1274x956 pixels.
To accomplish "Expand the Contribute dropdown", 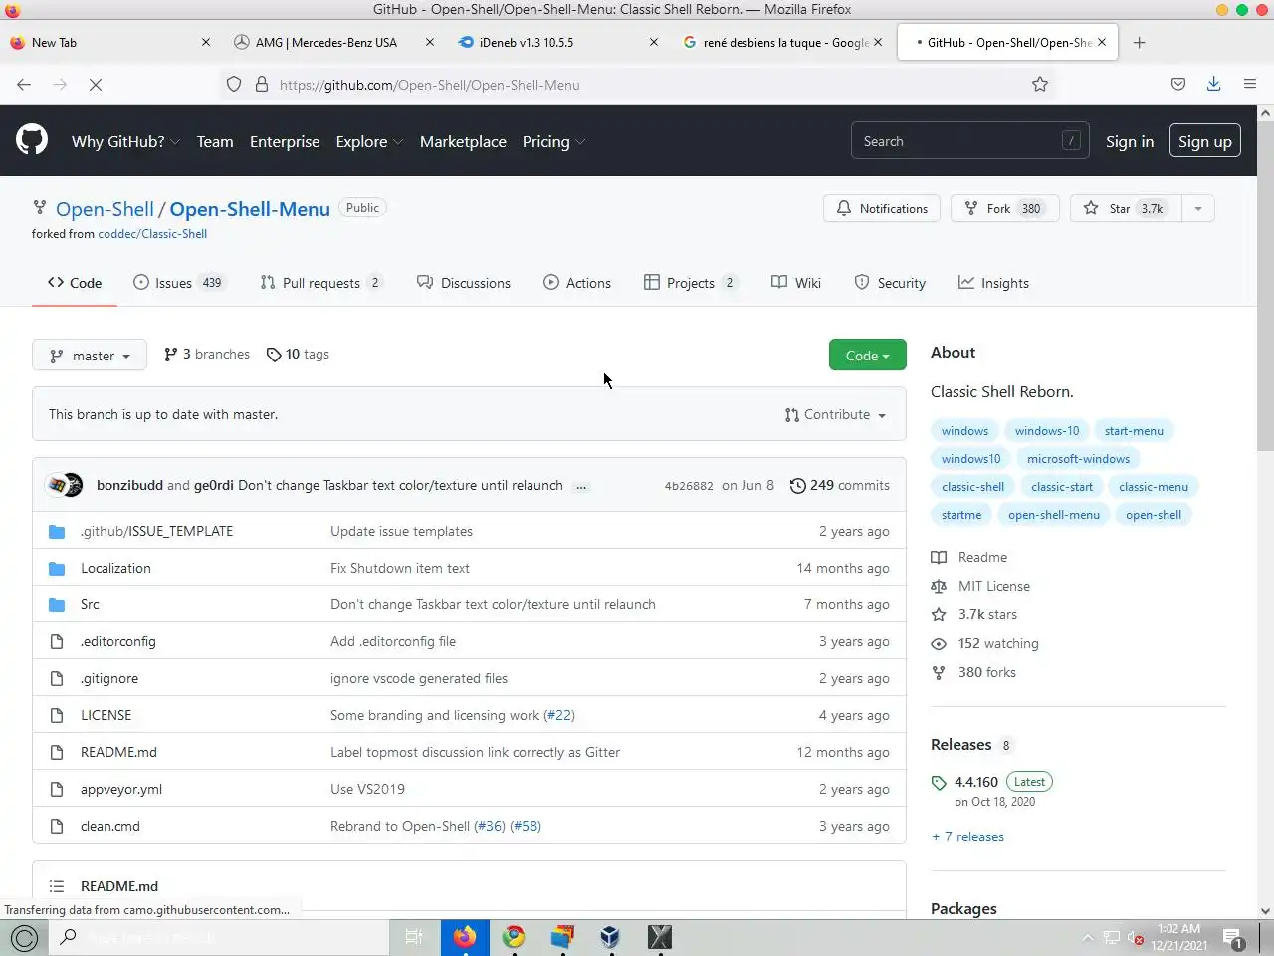I will (x=835, y=414).
